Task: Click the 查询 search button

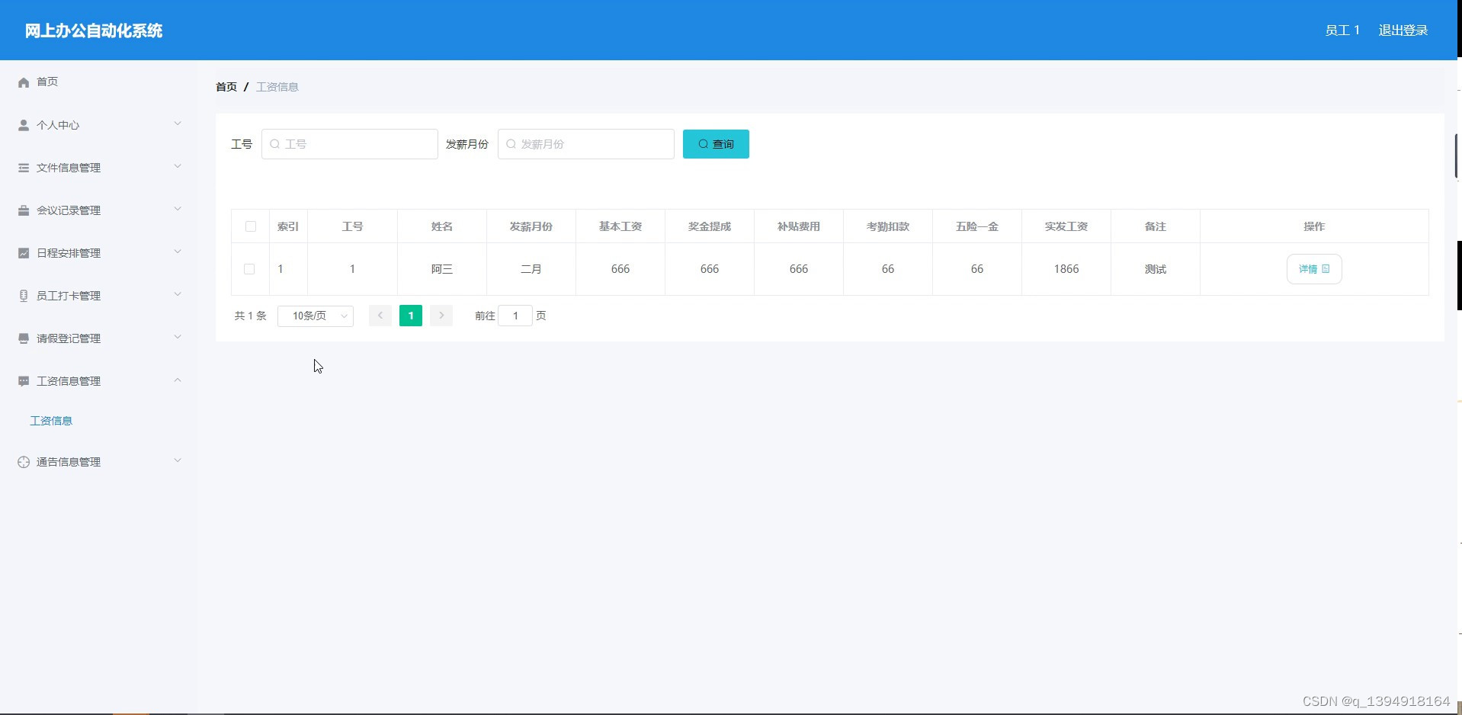Action: click(x=716, y=144)
